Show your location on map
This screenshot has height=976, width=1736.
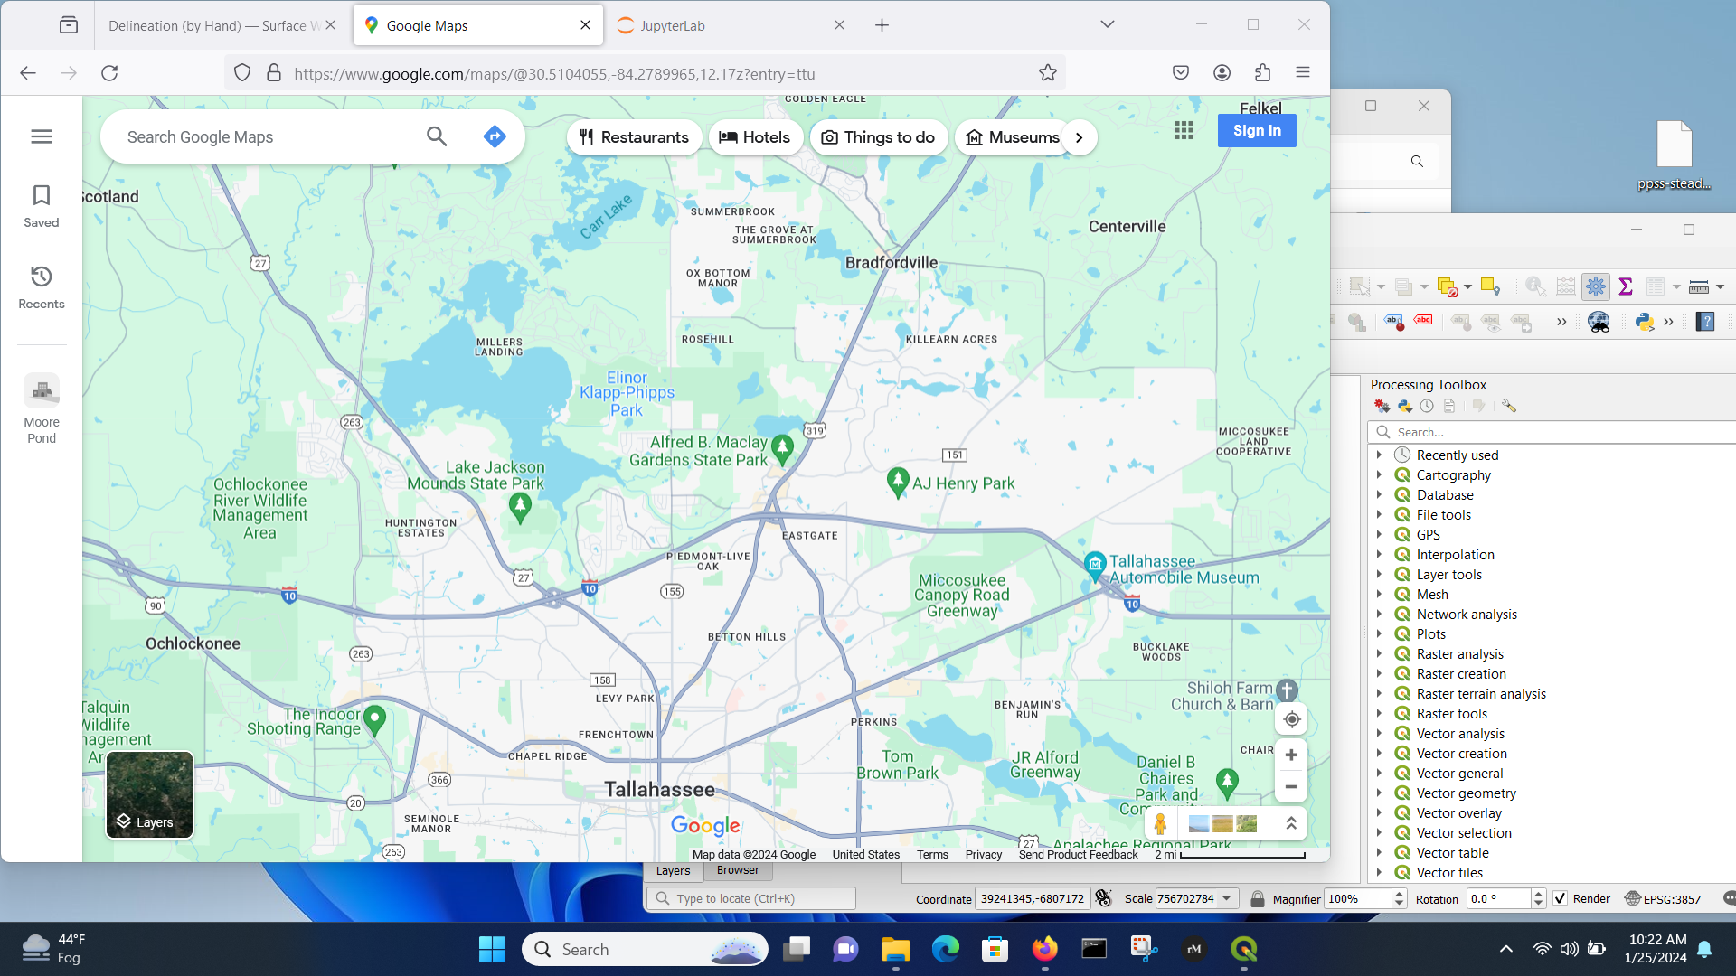point(1291,719)
